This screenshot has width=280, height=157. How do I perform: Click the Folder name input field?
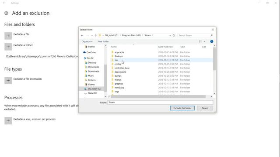[x=160, y=102]
